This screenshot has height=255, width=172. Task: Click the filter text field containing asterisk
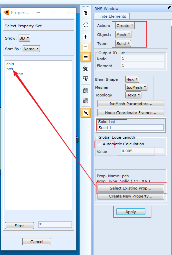tap(55, 225)
